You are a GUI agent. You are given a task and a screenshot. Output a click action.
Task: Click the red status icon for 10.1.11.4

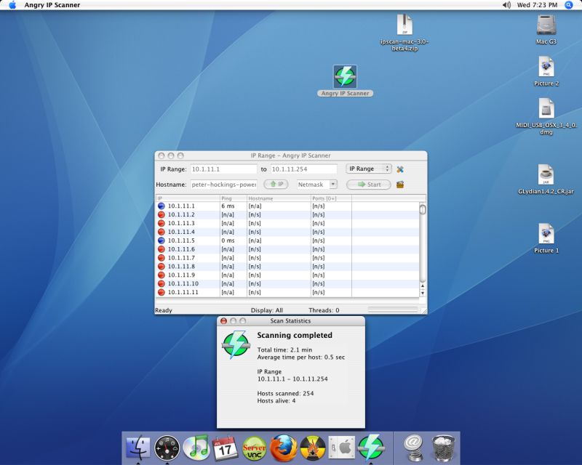pos(161,232)
